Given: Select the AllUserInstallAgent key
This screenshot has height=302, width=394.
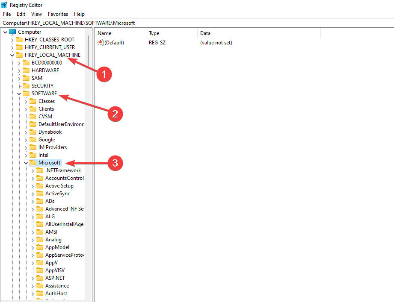Looking at the screenshot, I should [65, 224].
